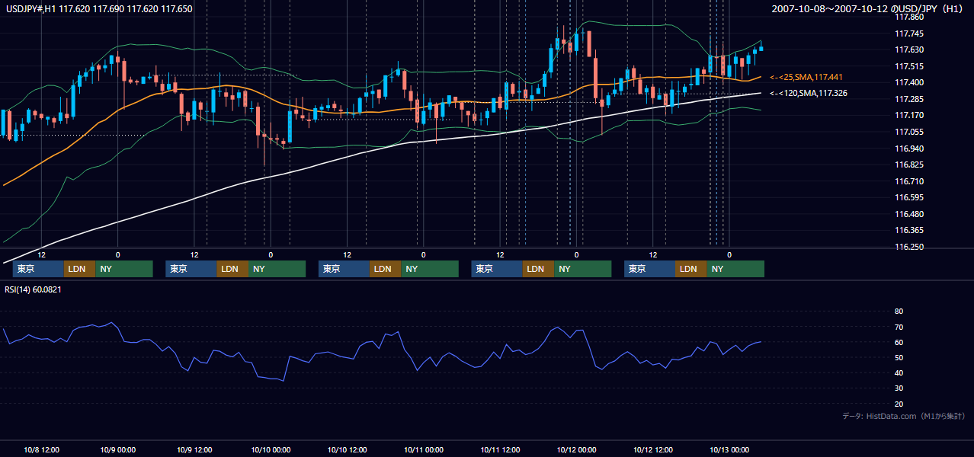
Task: Click the 117.515 price axis label
Action: click(908, 66)
